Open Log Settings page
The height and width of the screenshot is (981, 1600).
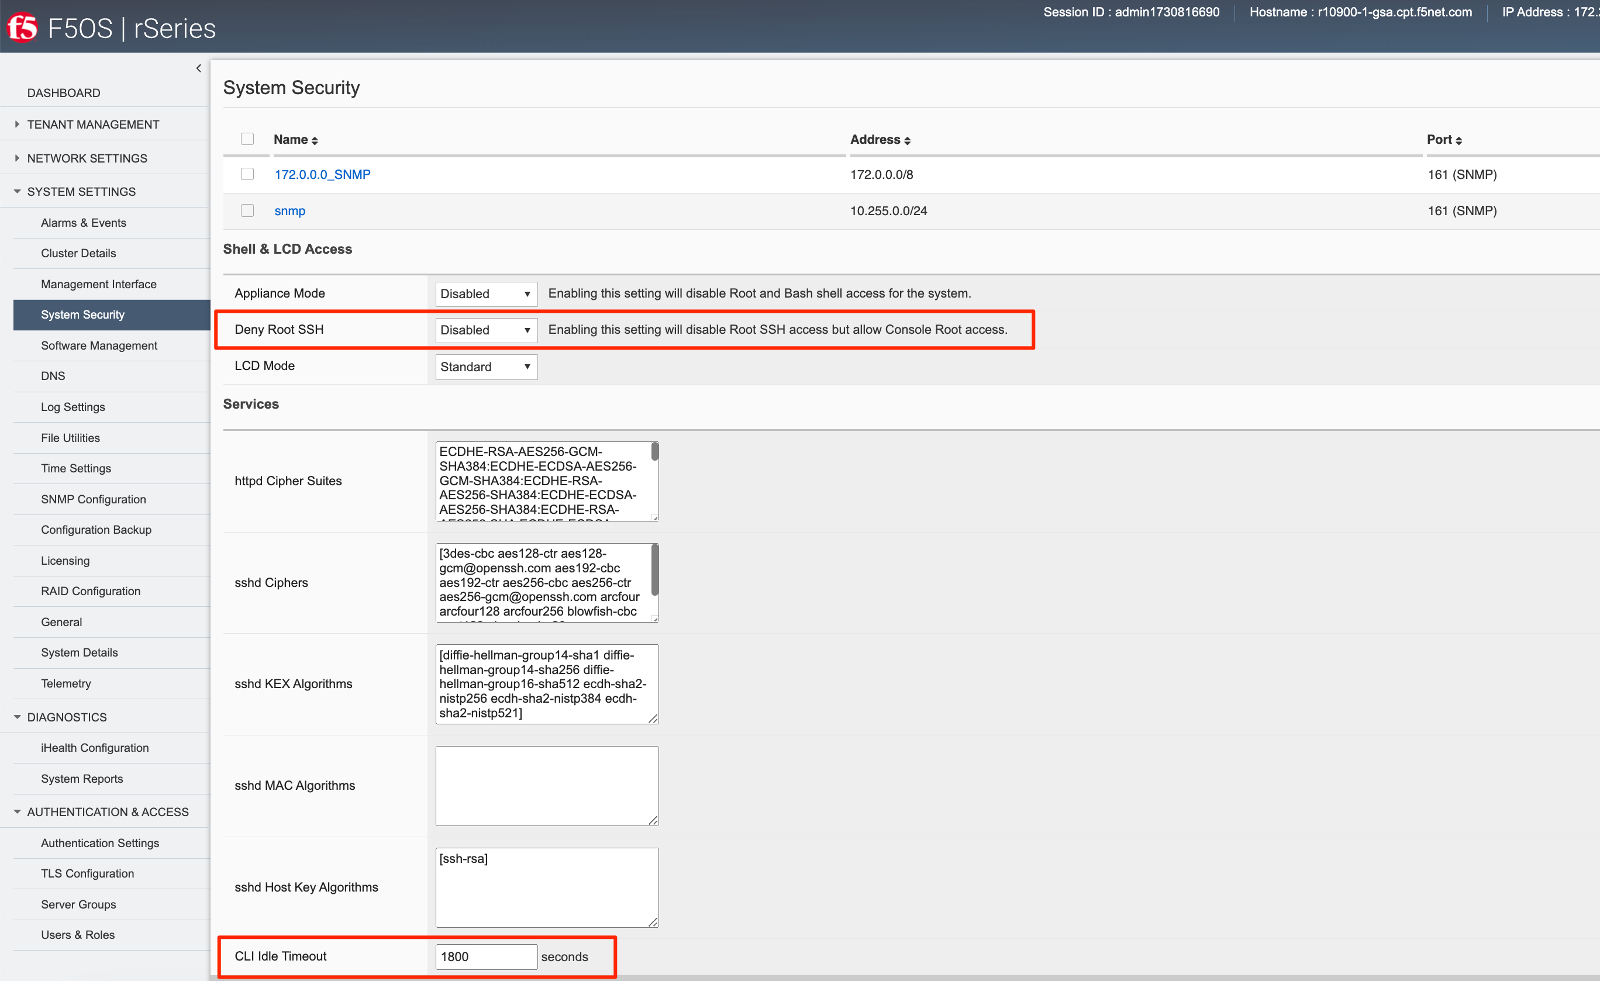coord(73,407)
